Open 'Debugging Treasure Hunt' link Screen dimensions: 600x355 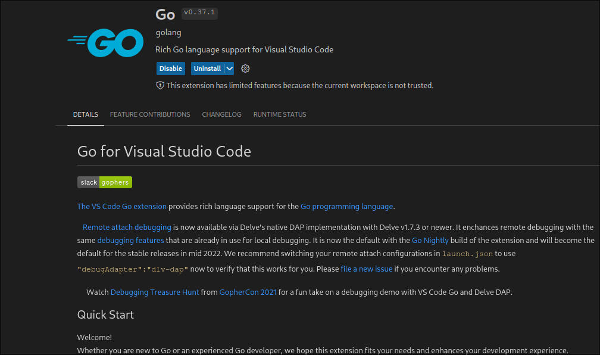pos(155,292)
